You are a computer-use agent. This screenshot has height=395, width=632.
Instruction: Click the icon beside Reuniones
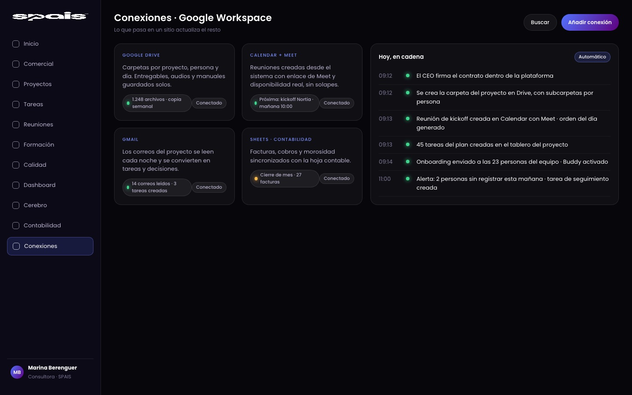16,125
